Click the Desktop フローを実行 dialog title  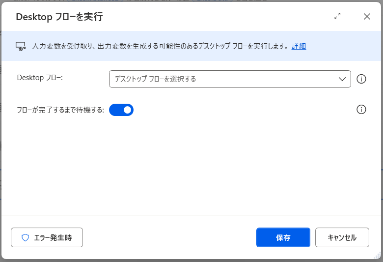(59, 17)
